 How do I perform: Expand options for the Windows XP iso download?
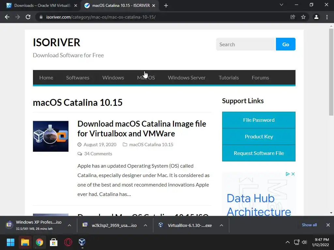[69, 225]
